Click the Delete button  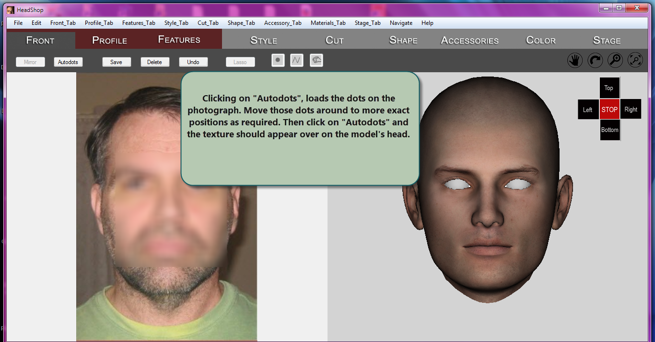click(x=154, y=62)
